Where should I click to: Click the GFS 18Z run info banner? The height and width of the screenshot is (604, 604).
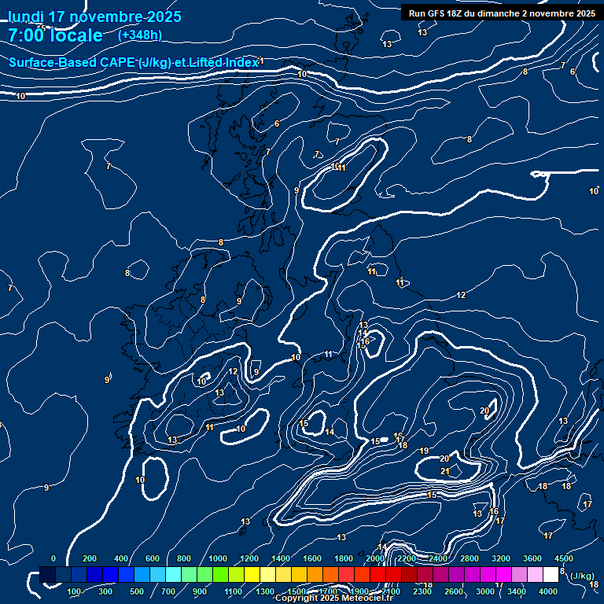coord(502,13)
